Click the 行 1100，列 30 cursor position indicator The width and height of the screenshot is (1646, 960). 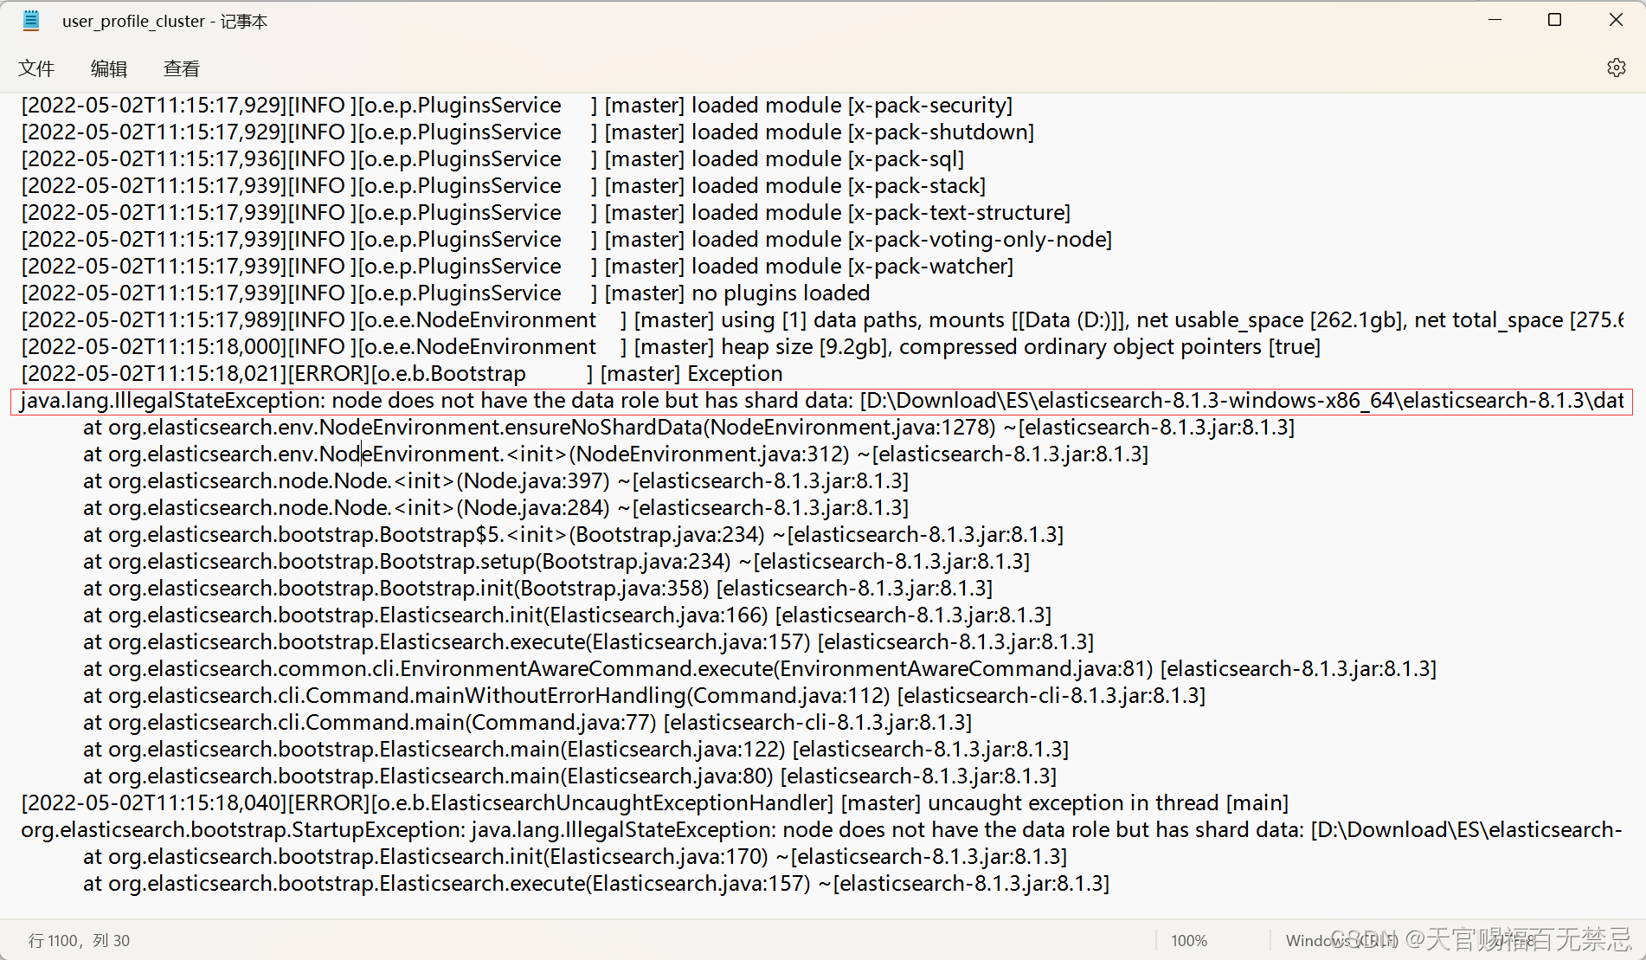(79, 941)
